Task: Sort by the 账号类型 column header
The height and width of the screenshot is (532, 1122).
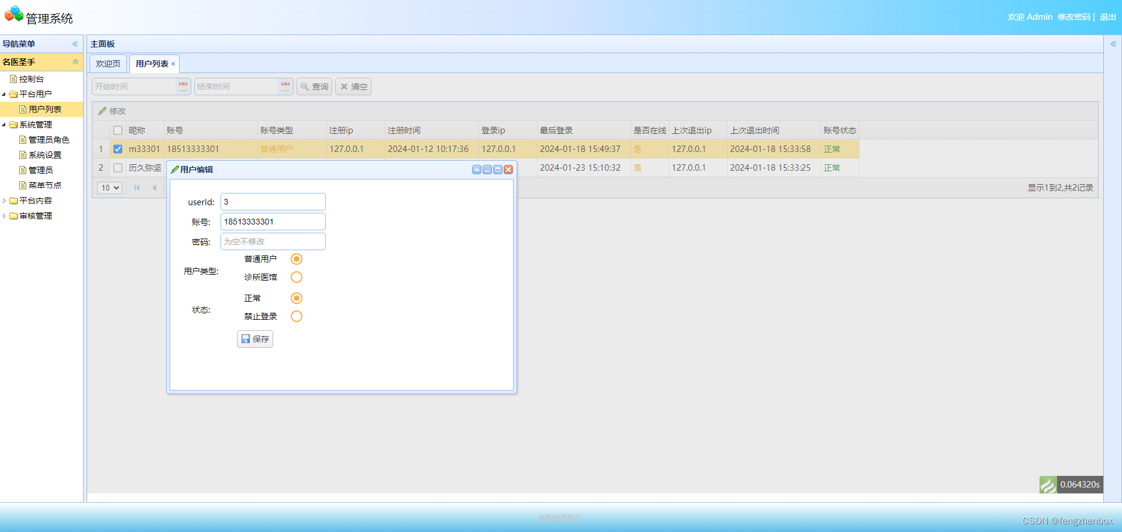Action: tap(292, 130)
